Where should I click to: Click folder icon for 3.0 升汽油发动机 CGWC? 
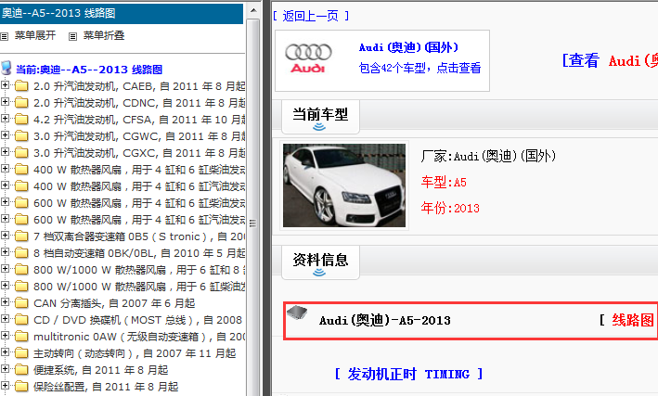click(21, 136)
